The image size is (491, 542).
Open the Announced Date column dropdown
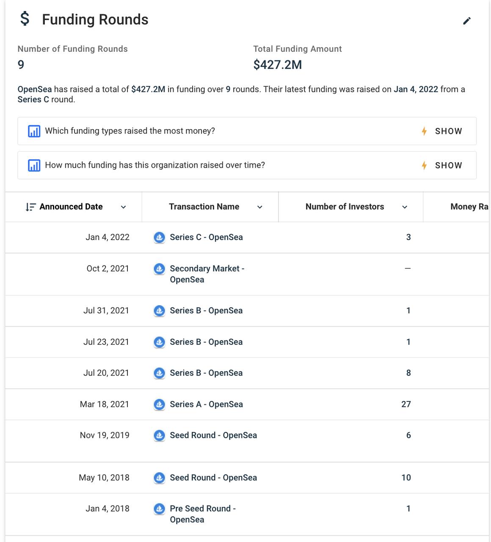click(x=123, y=207)
